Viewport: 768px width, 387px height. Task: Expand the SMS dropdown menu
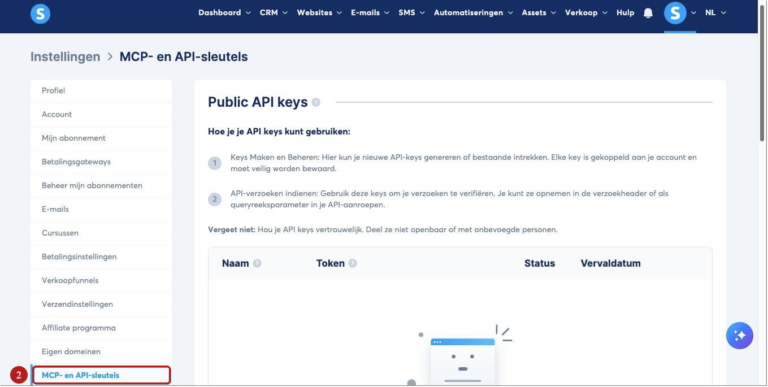[411, 12]
